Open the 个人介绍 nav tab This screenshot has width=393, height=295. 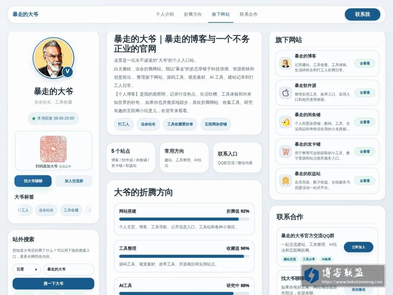click(165, 14)
